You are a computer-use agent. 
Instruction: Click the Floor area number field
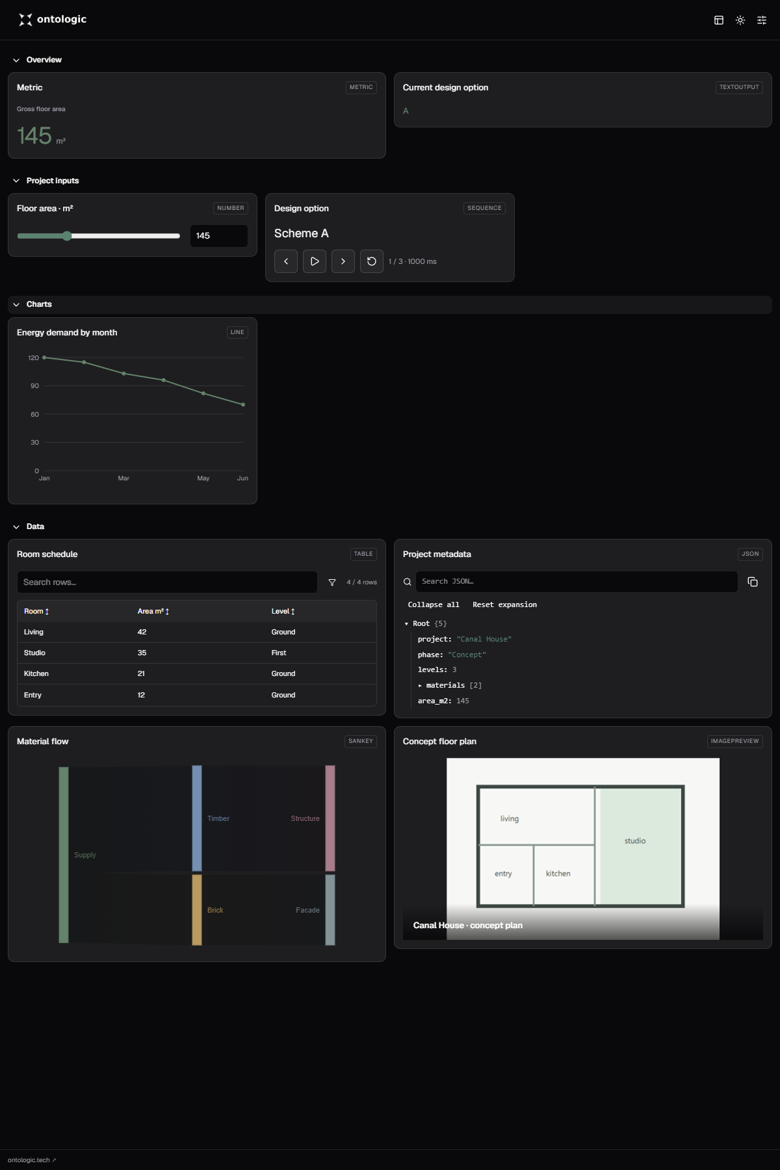(x=218, y=236)
